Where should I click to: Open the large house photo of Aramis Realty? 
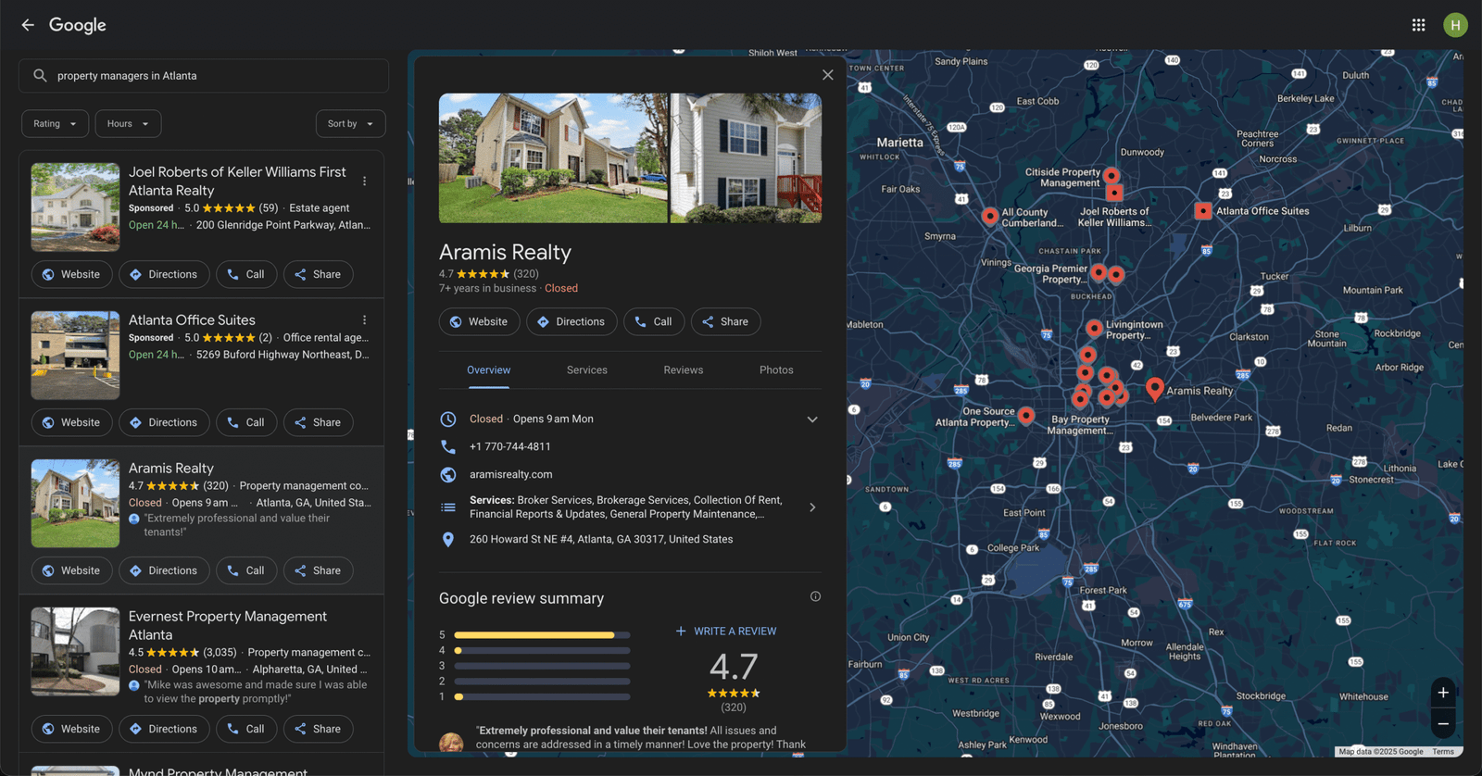point(553,158)
